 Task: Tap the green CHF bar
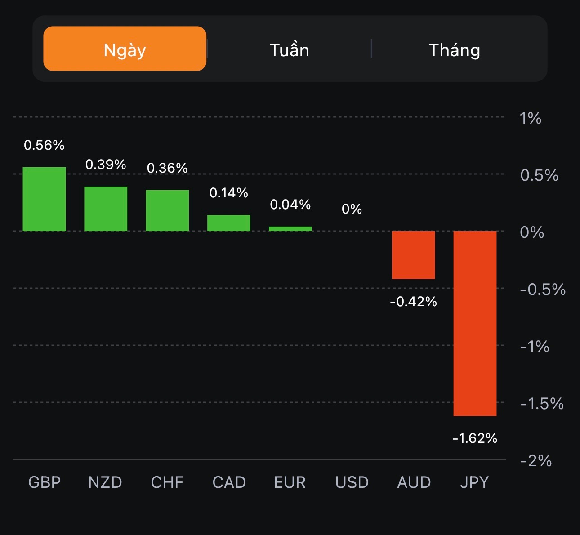point(167,210)
